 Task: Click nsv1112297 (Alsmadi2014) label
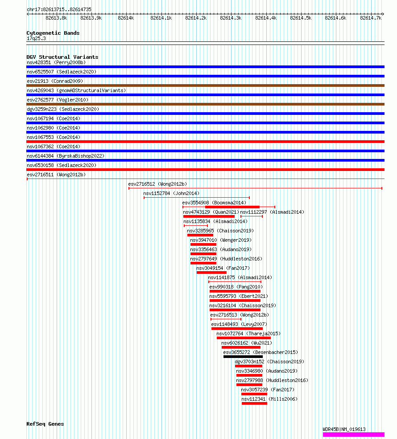click(272, 212)
